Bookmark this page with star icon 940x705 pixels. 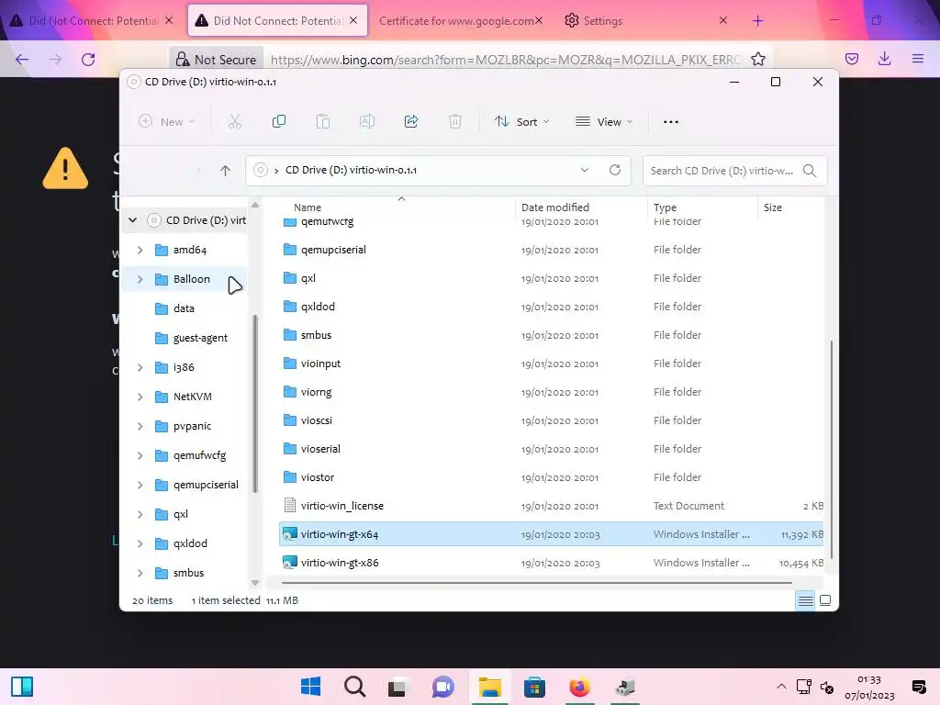(757, 60)
